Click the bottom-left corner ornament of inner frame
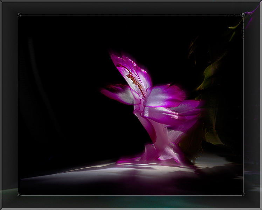The image size is (262, 210). (19, 194)
